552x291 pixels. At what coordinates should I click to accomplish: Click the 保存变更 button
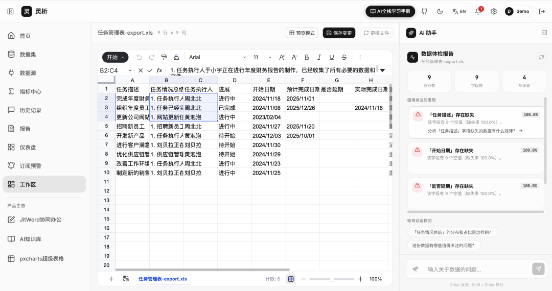click(x=339, y=33)
